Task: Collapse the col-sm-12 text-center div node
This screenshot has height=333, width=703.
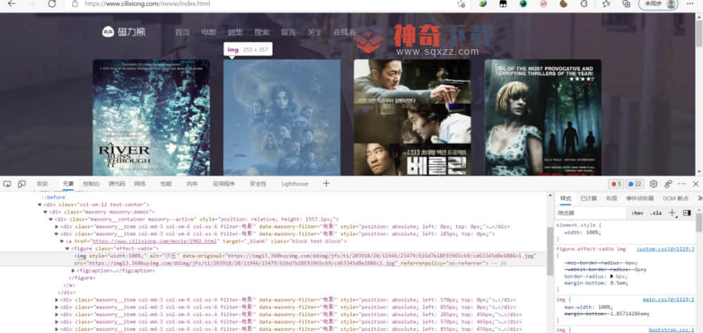Action: pyautogui.click(x=40, y=204)
